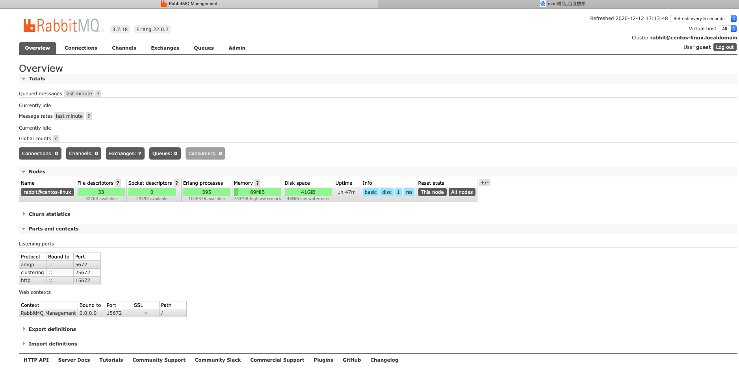Viewport: 739px width, 392px height.
Task: Click the Disk space 41GiB bar
Action: click(x=308, y=192)
